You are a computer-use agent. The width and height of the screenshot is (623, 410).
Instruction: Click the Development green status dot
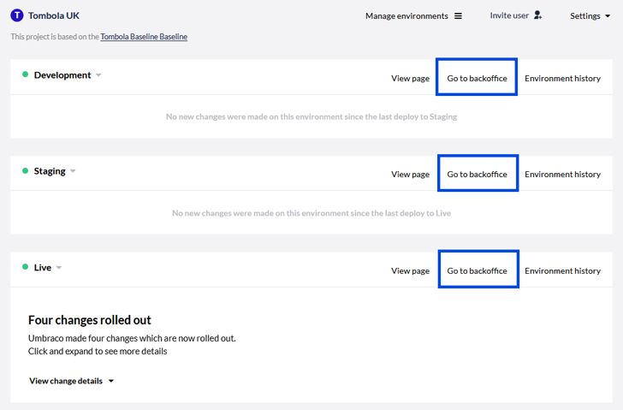(x=25, y=74)
